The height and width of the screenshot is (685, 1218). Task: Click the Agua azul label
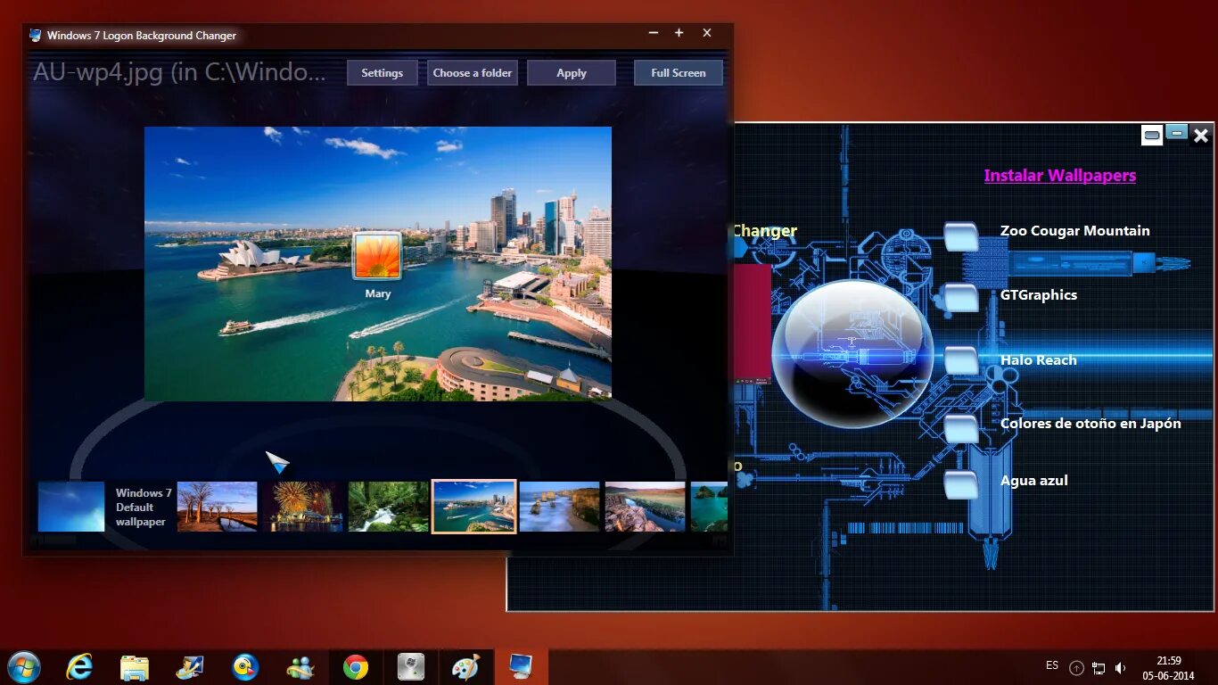1033,481
